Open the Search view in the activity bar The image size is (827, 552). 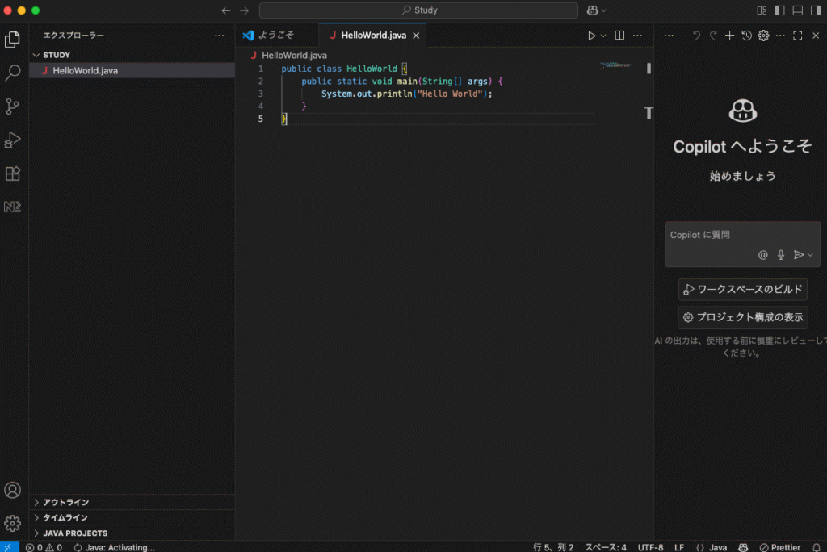pos(12,73)
